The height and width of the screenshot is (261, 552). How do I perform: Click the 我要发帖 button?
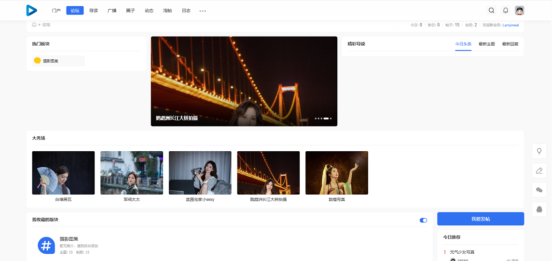pos(480,219)
